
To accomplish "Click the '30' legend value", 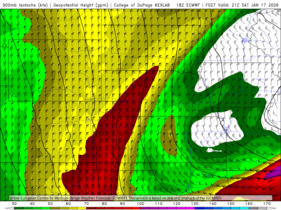I will pos(14,204).
